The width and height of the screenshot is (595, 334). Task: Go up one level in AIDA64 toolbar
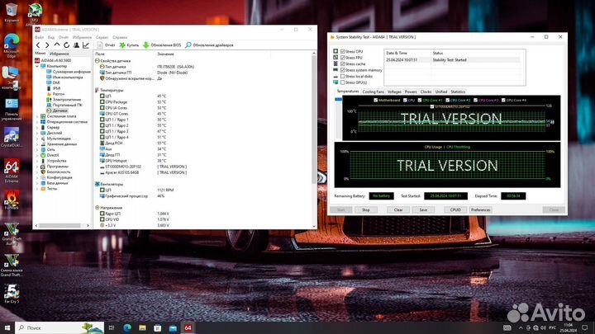[x=57, y=45]
